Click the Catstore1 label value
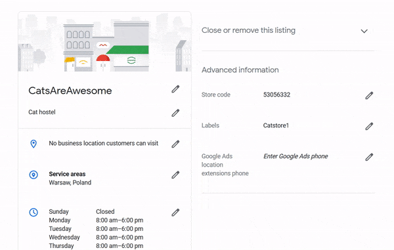This screenshot has width=394, height=250. coord(276,125)
